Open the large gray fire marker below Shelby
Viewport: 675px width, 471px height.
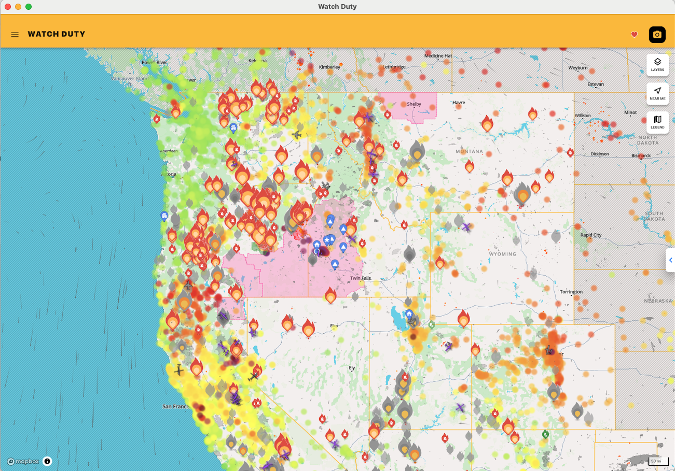417,151
